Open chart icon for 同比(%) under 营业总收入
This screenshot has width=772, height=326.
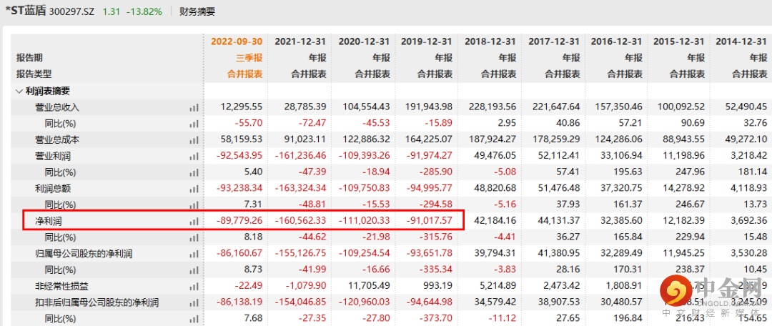pyautogui.click(x=194, y=124)
